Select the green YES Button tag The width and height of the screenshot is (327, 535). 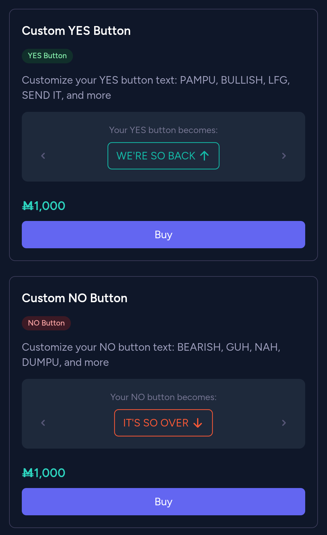click(47, 56)
